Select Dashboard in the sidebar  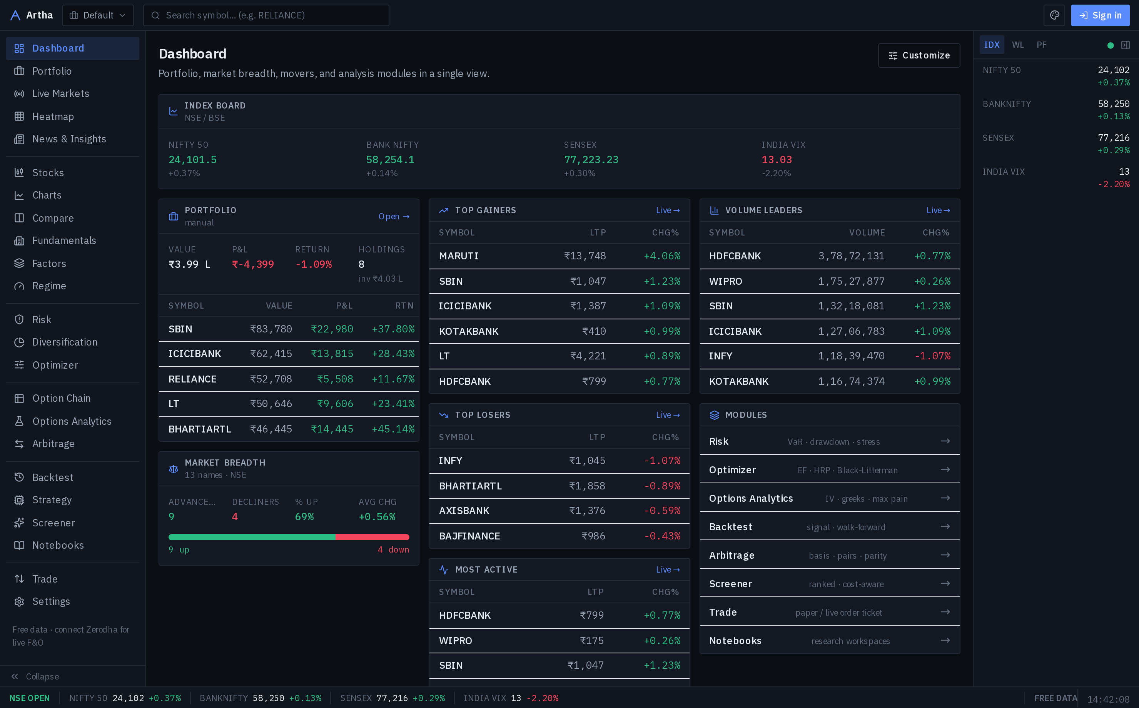tap(73, 48)
